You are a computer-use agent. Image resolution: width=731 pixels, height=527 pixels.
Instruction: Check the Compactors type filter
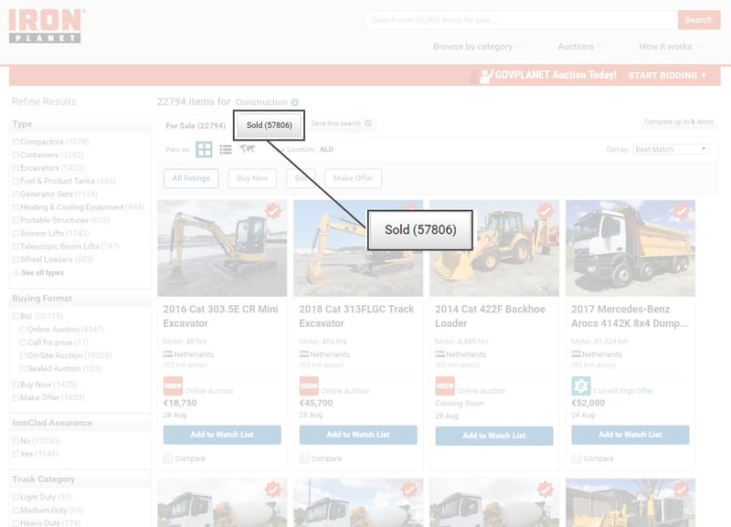click(x=16, y=142)
